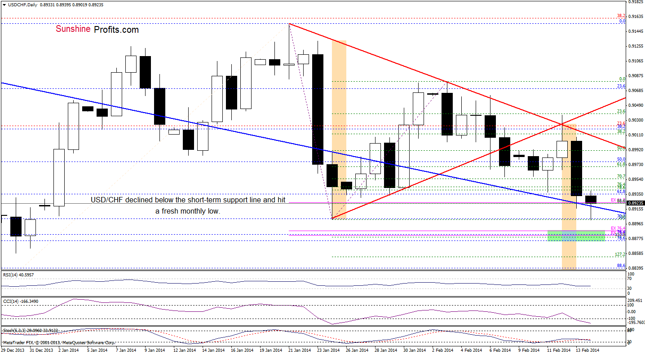The image size is (645, 354).
Task: Click the current price marker 0.89235
Action: tap(636, 203)
